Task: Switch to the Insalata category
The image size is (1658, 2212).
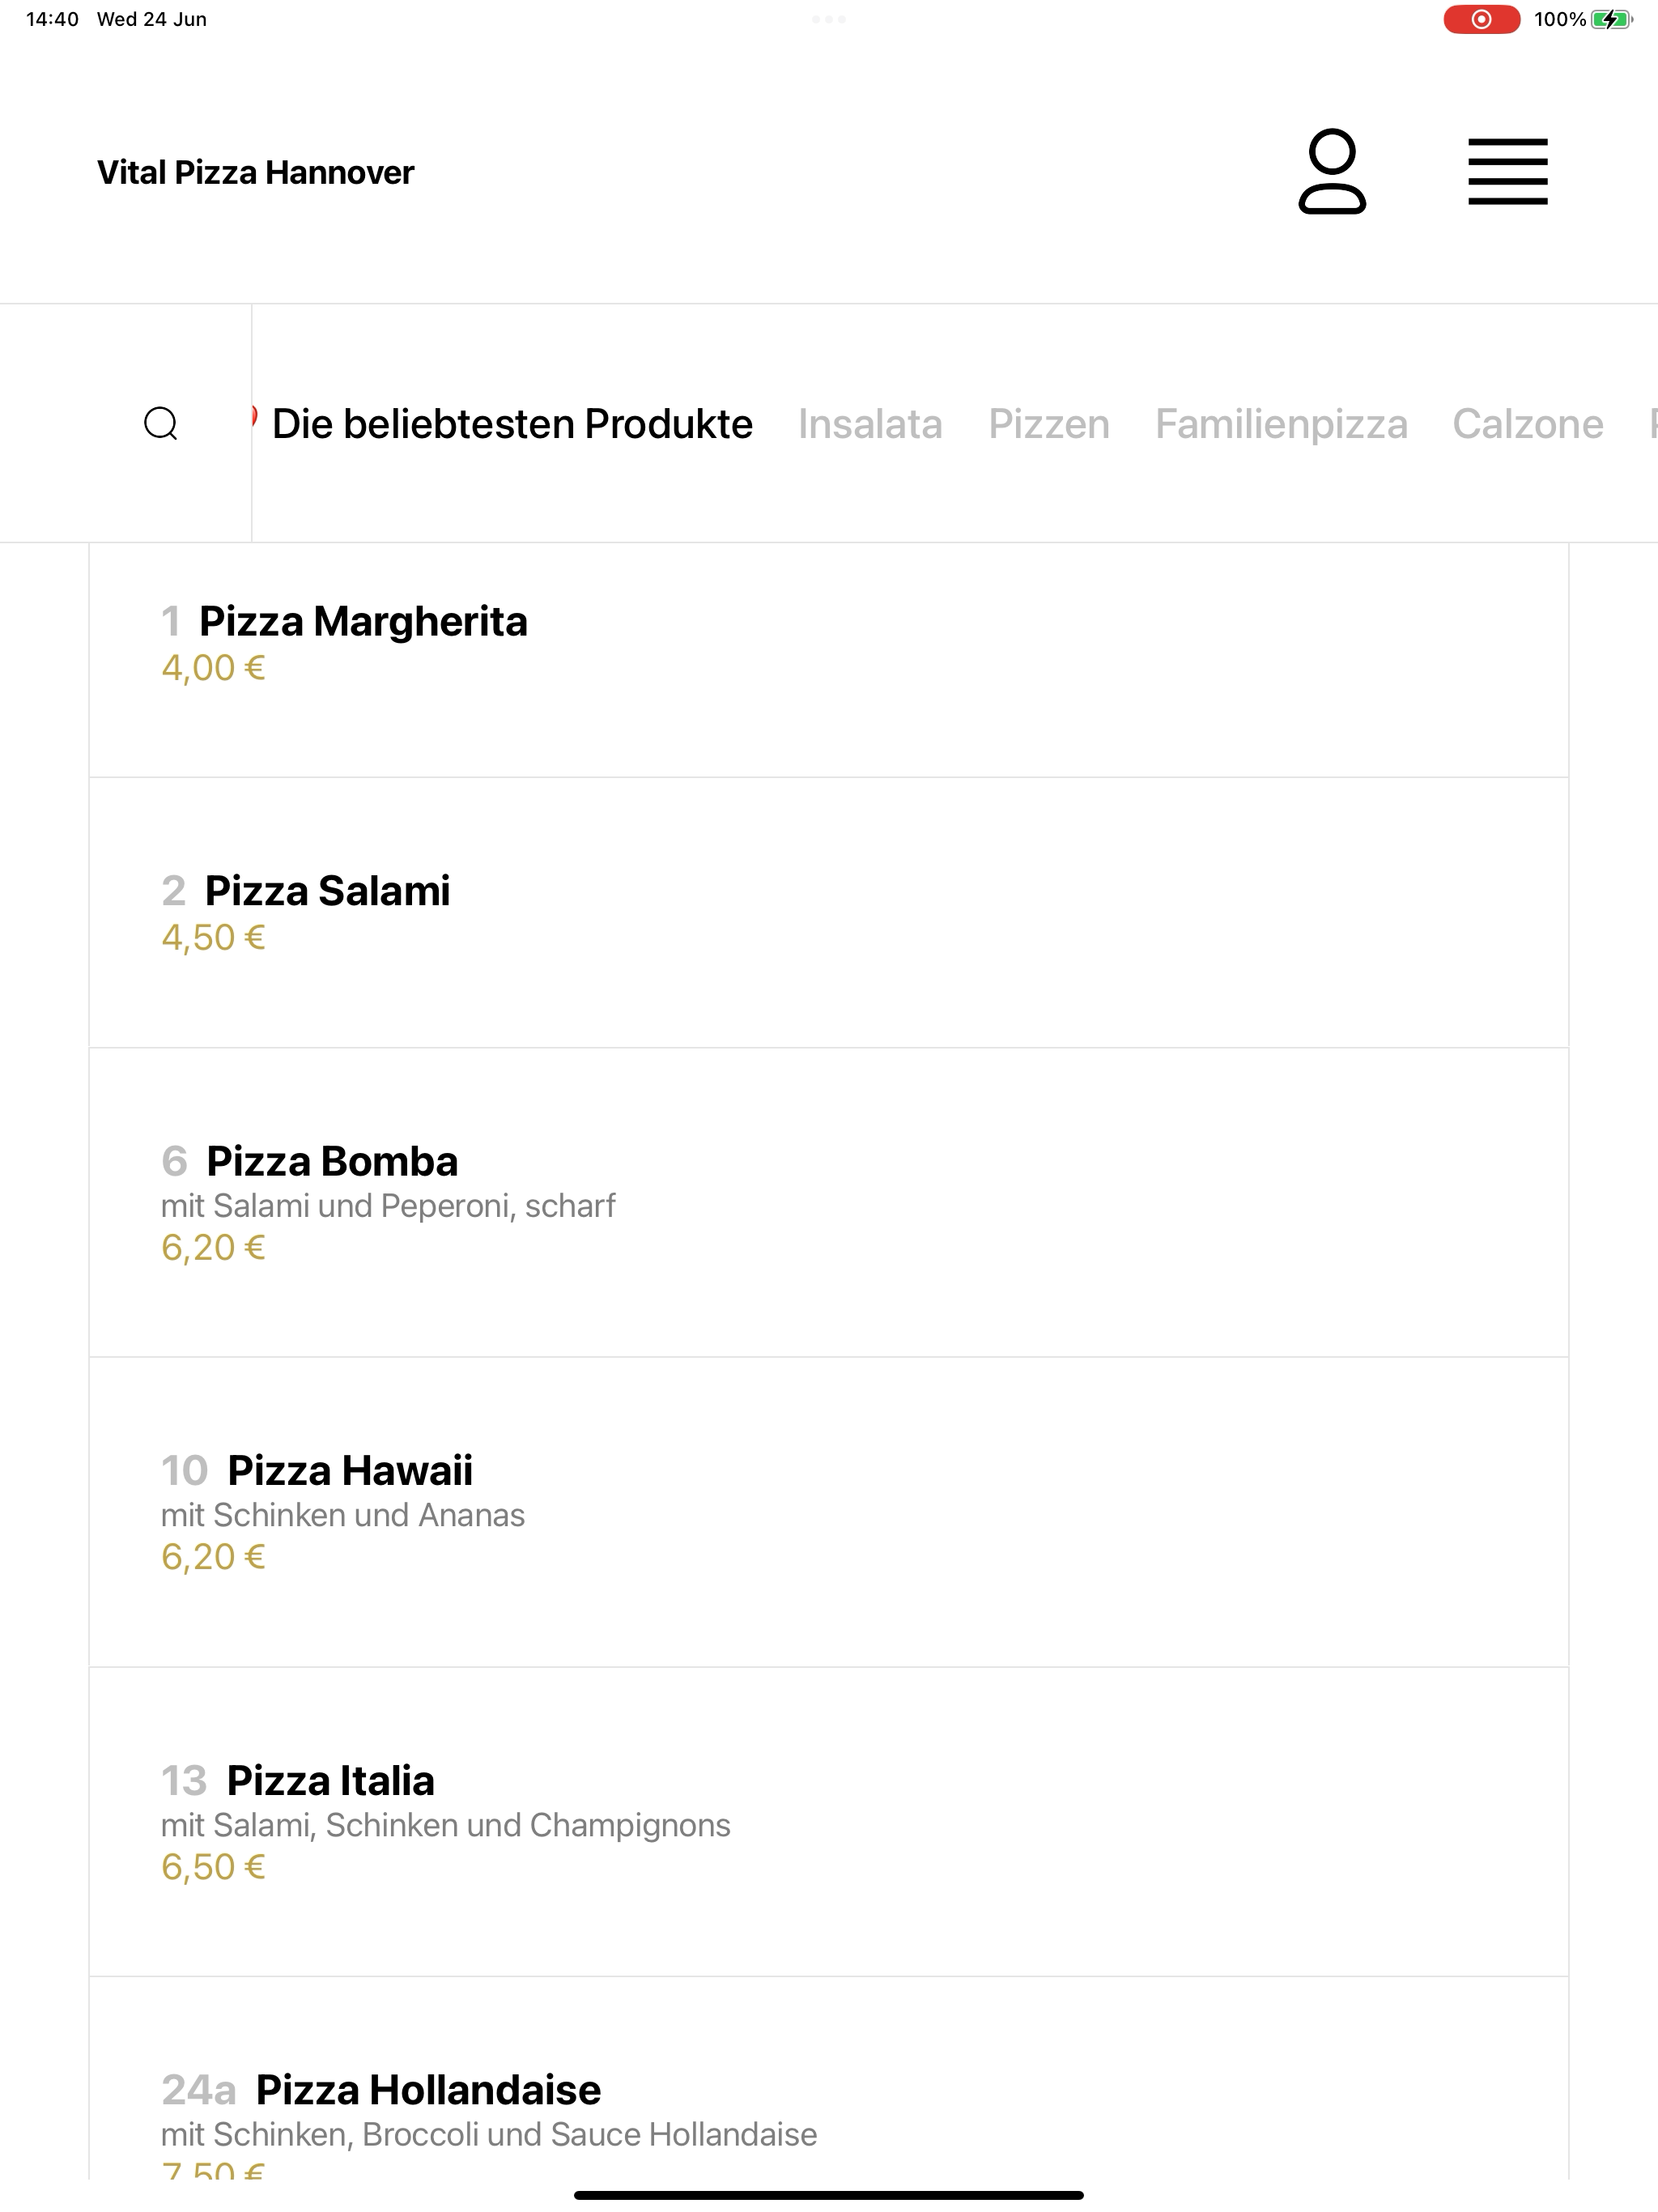Action: [870, 424]
